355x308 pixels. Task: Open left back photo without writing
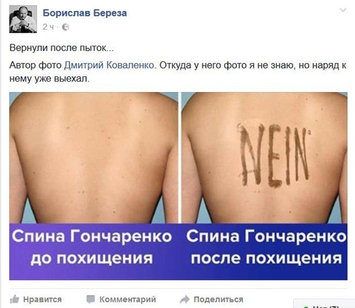[94, 158]
